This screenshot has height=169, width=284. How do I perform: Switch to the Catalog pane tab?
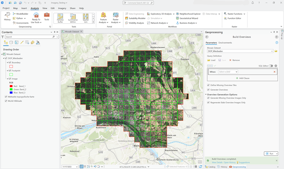210,167
